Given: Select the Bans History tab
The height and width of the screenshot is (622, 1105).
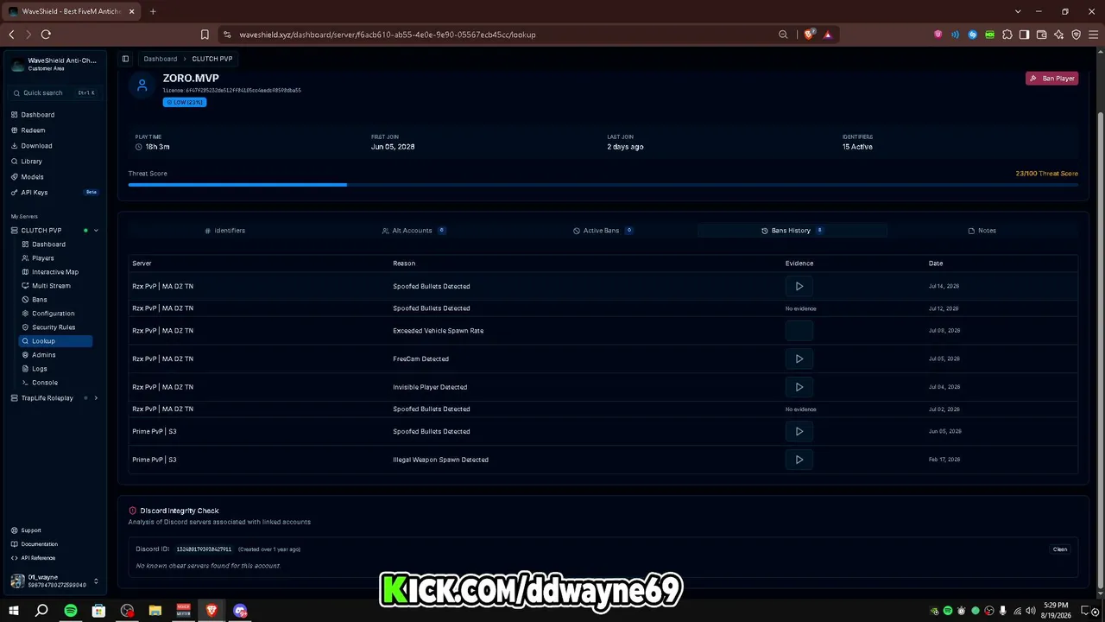Looking at the screenshot, I should 792,231.
